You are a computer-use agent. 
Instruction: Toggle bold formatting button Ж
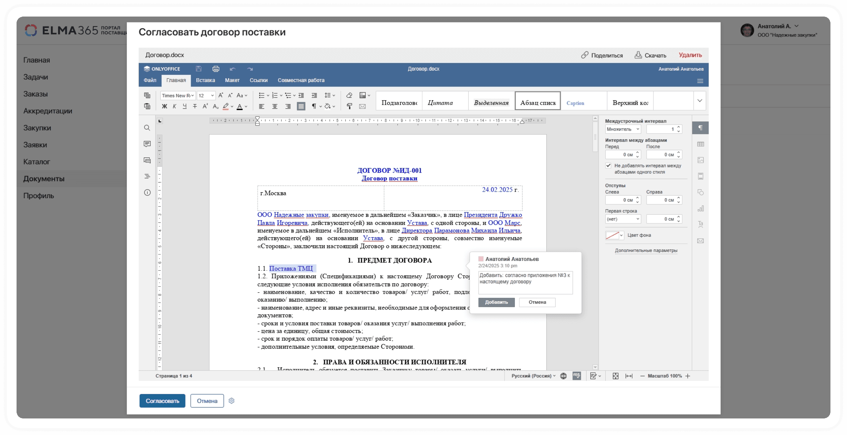point(165,106)
